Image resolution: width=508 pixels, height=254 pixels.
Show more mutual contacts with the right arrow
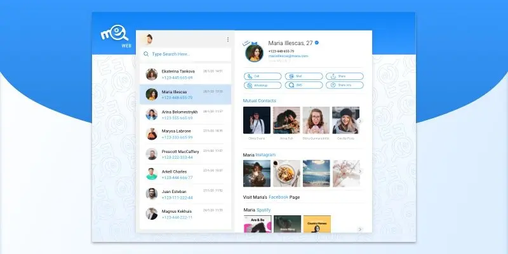(359, 121)
